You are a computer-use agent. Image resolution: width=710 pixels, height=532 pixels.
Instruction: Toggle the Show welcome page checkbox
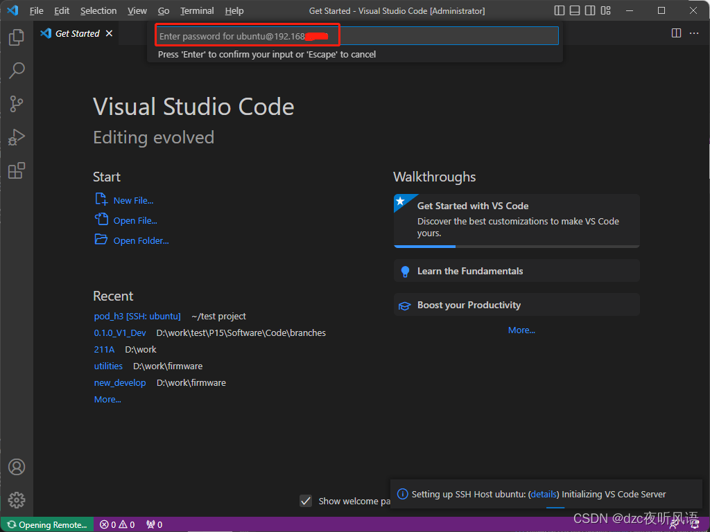click(x=306, y=500)
